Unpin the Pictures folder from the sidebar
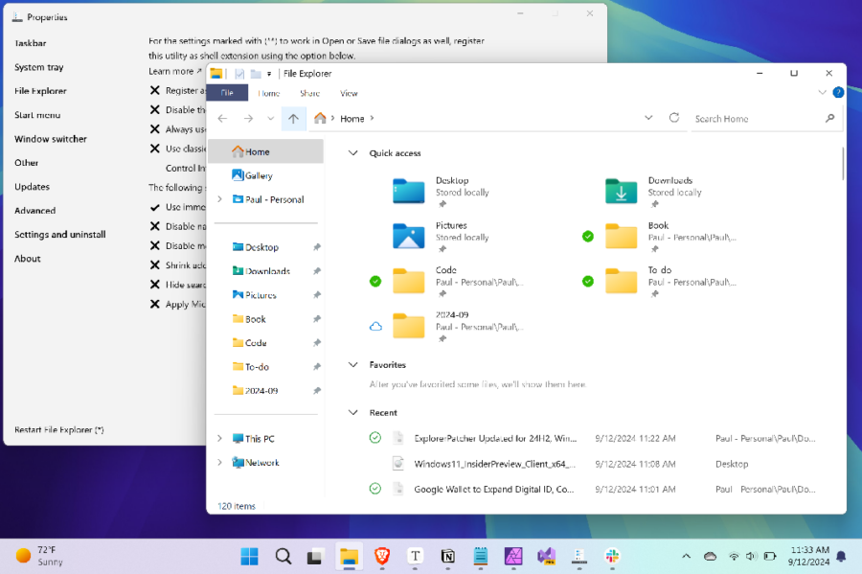The image size is (862, 574). [316, 294]
